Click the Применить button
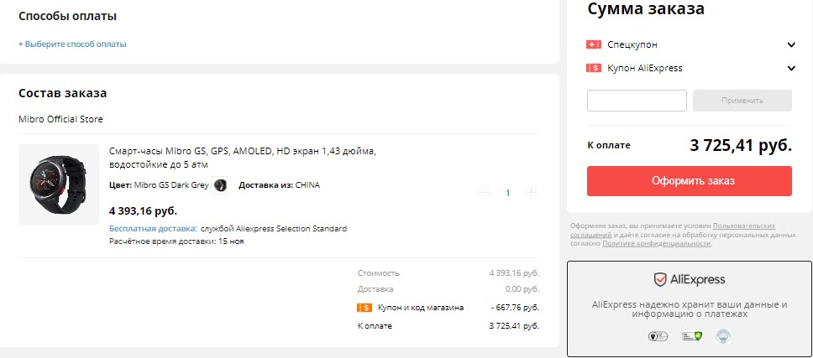The height and width of the screenshot is (358, 813). point(742,101)
